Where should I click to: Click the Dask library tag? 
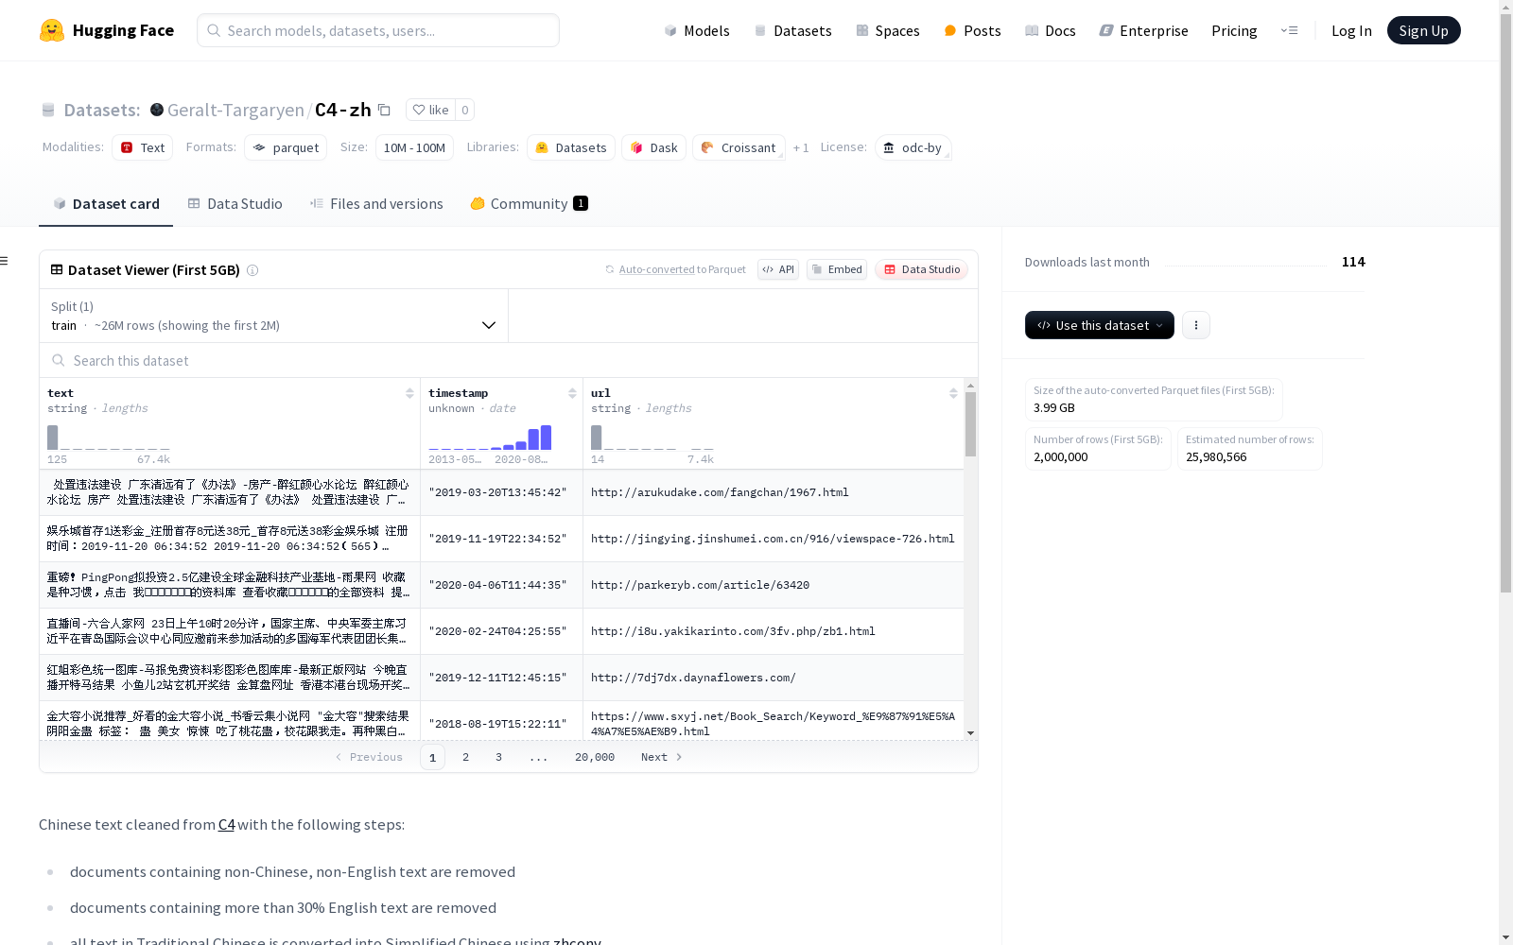click(x=653, y=147)
